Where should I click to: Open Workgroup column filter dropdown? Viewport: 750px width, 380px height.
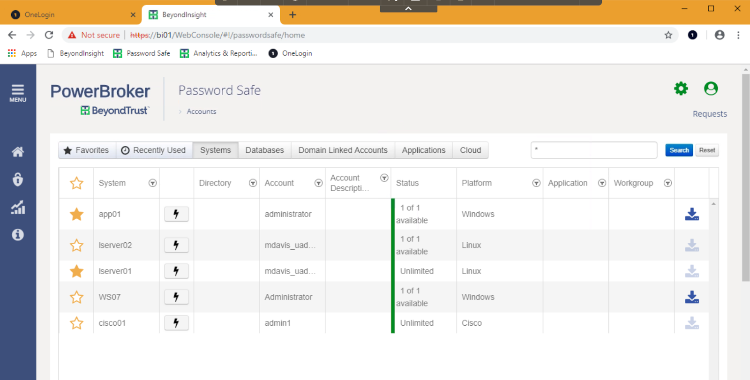(x=667, y=183)
